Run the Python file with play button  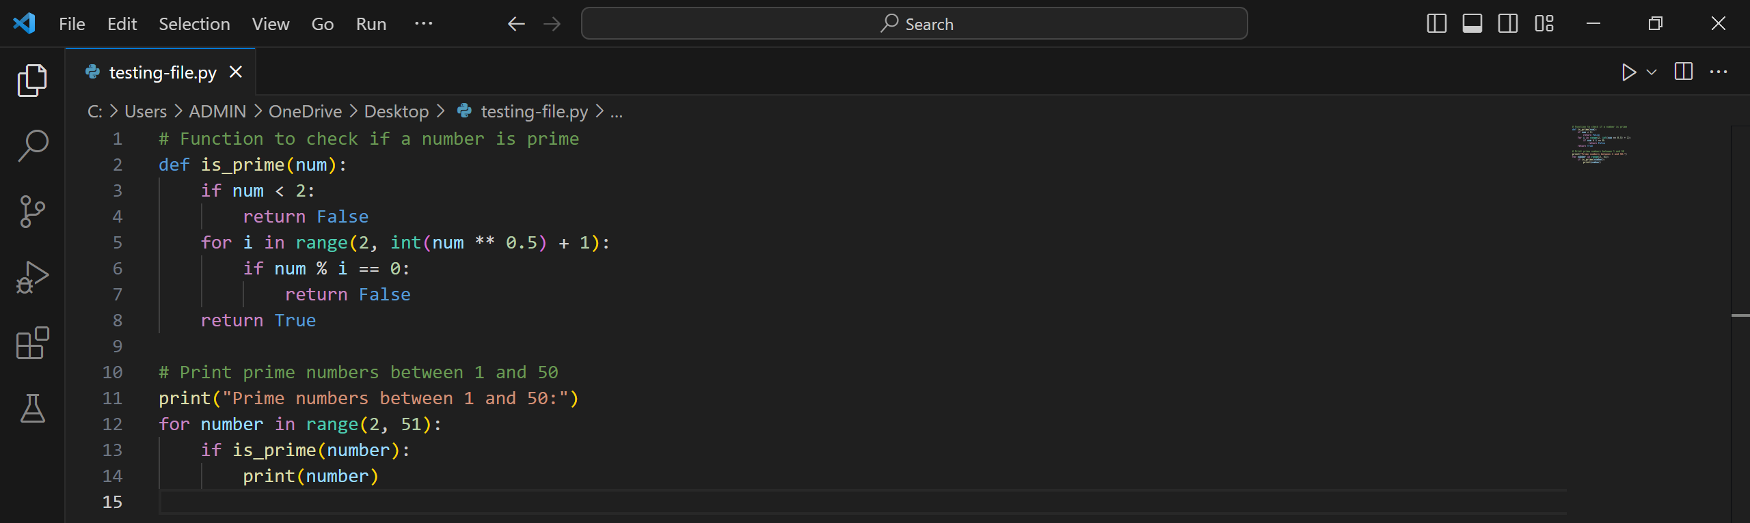click(x=1629, y=72)
